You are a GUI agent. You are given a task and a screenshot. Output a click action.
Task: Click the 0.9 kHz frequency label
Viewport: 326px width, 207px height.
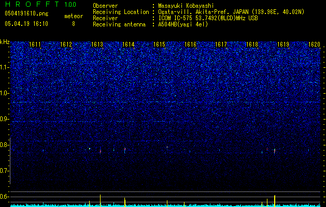coord(5,119)
